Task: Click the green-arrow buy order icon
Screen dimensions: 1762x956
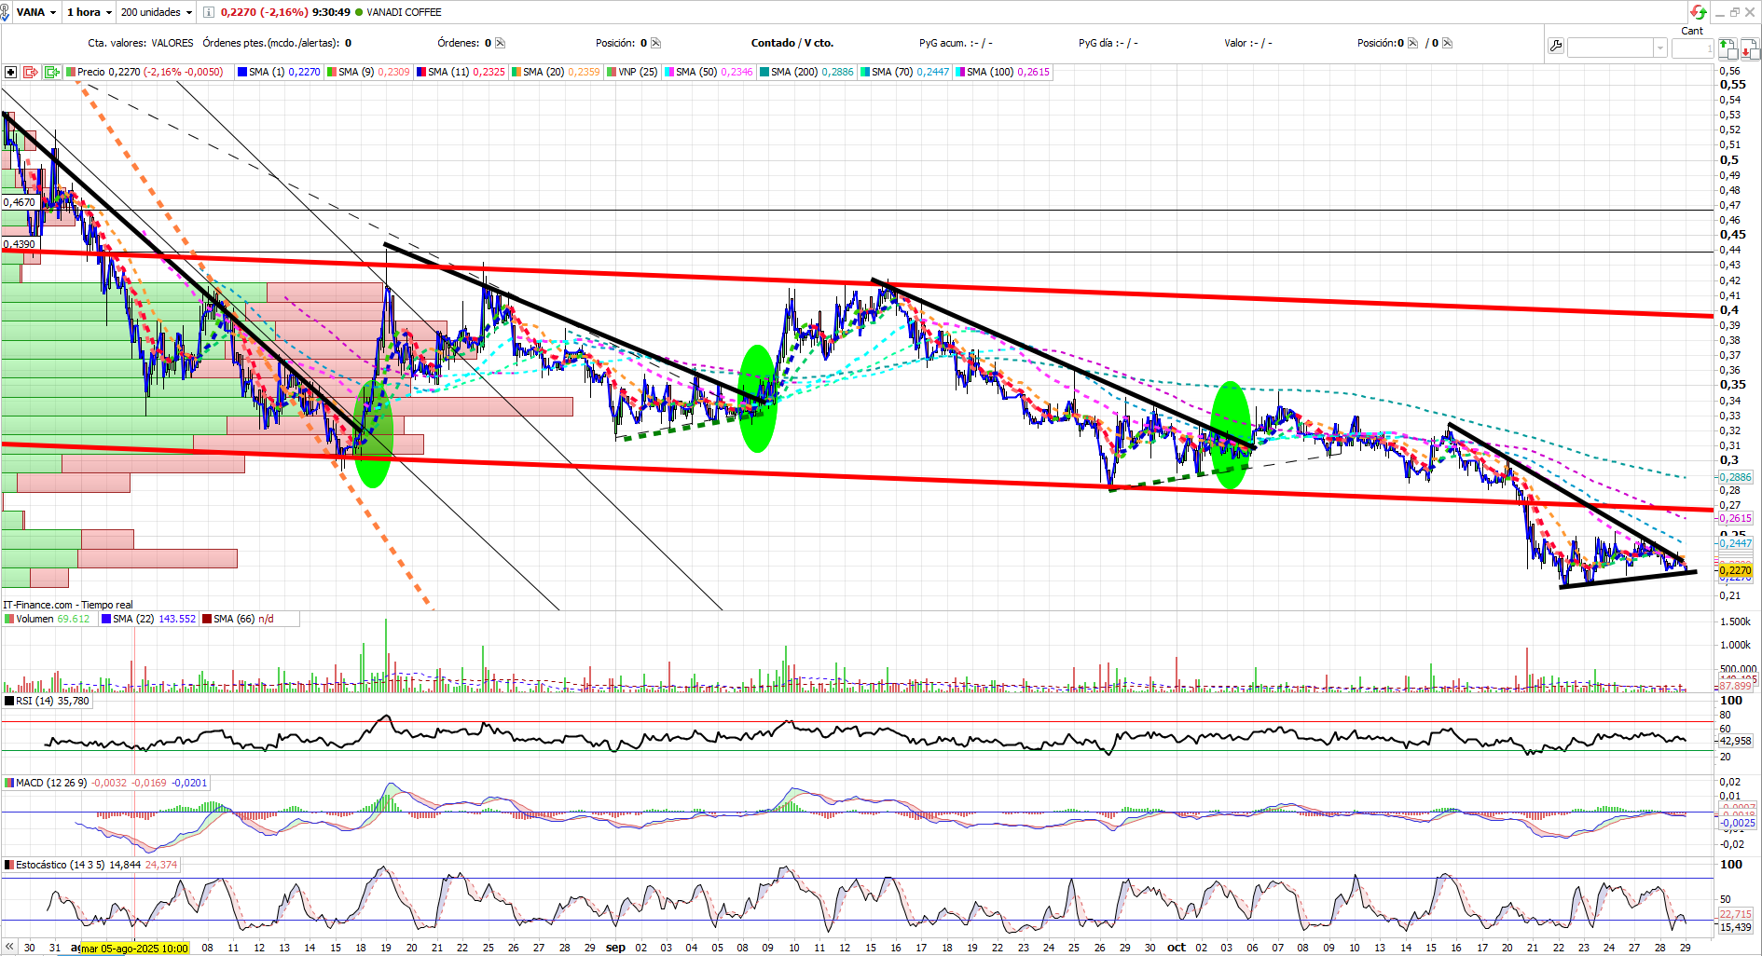Action: click(x=1727, y=48)
